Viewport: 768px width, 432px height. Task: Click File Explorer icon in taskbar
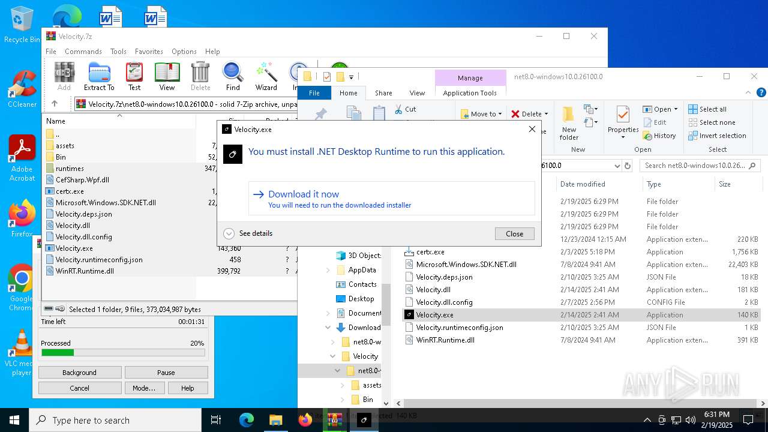click(x=275, y=420)
